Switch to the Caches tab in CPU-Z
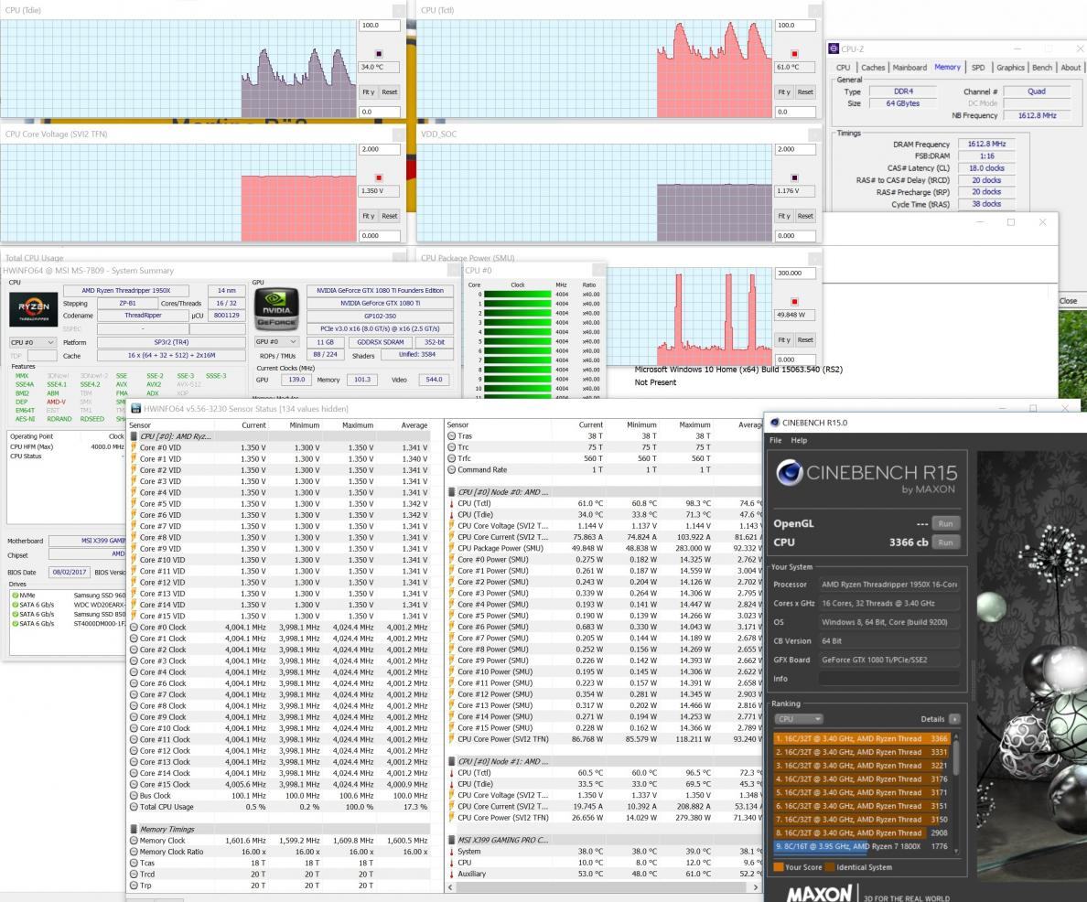 [873, 68]
